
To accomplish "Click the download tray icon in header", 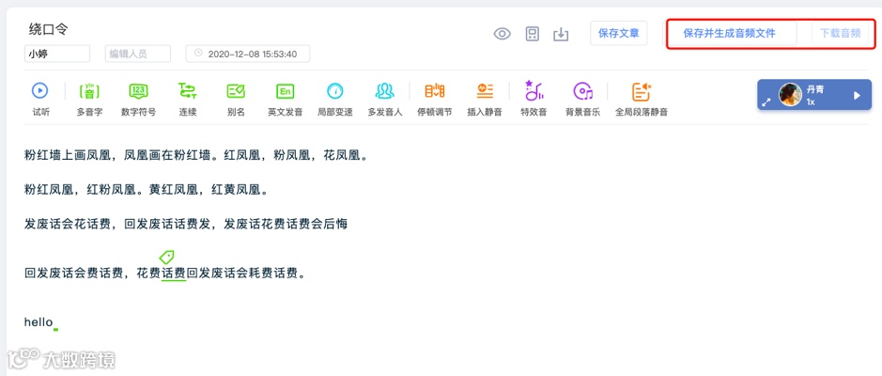I will coord(561,35).
